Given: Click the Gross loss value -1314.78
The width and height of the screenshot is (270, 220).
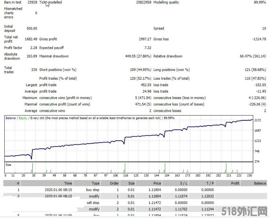Looking at the screenshot, I should pyautogui.click(x=259, y=39).
